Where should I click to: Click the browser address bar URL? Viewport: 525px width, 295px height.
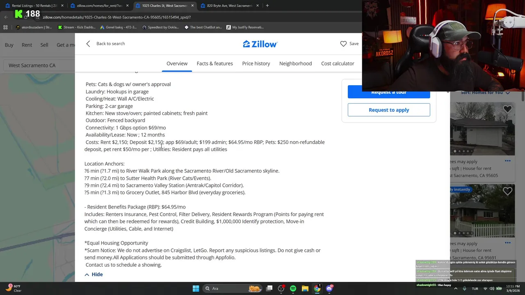tap(116, 17)
